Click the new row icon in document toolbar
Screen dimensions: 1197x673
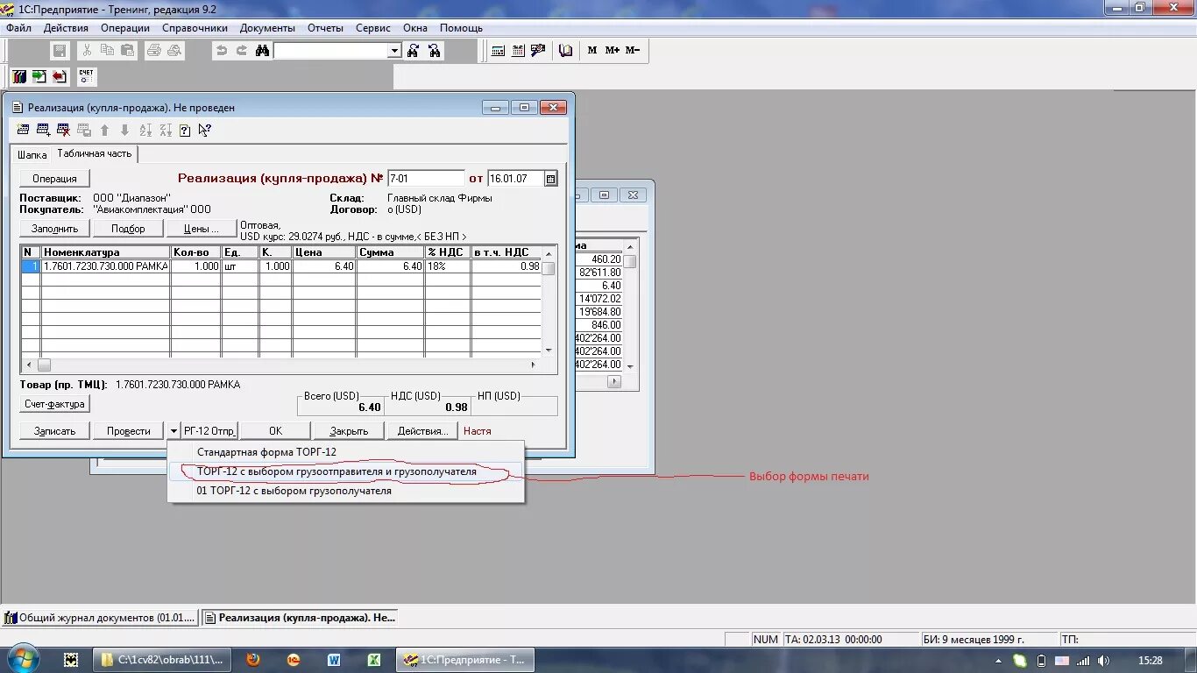point(23,131)
